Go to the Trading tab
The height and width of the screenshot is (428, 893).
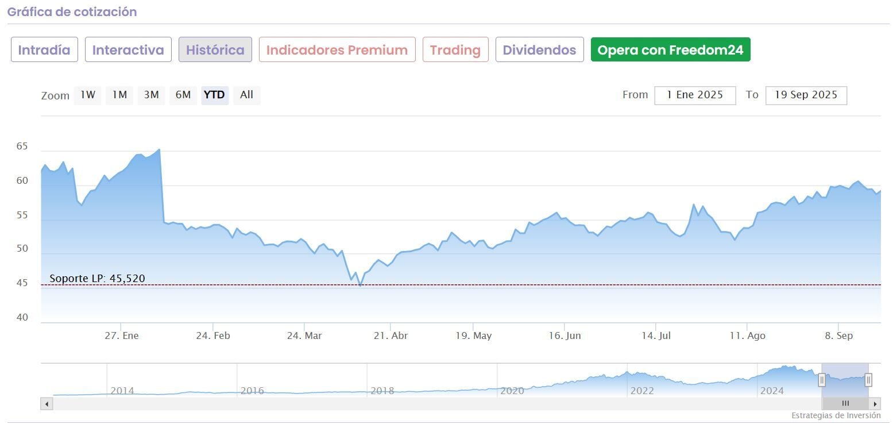(x=455, y=50)
